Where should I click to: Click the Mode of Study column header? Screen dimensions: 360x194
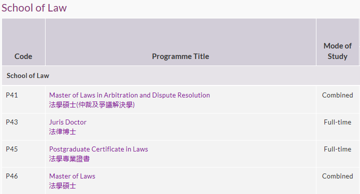point(337,42)
